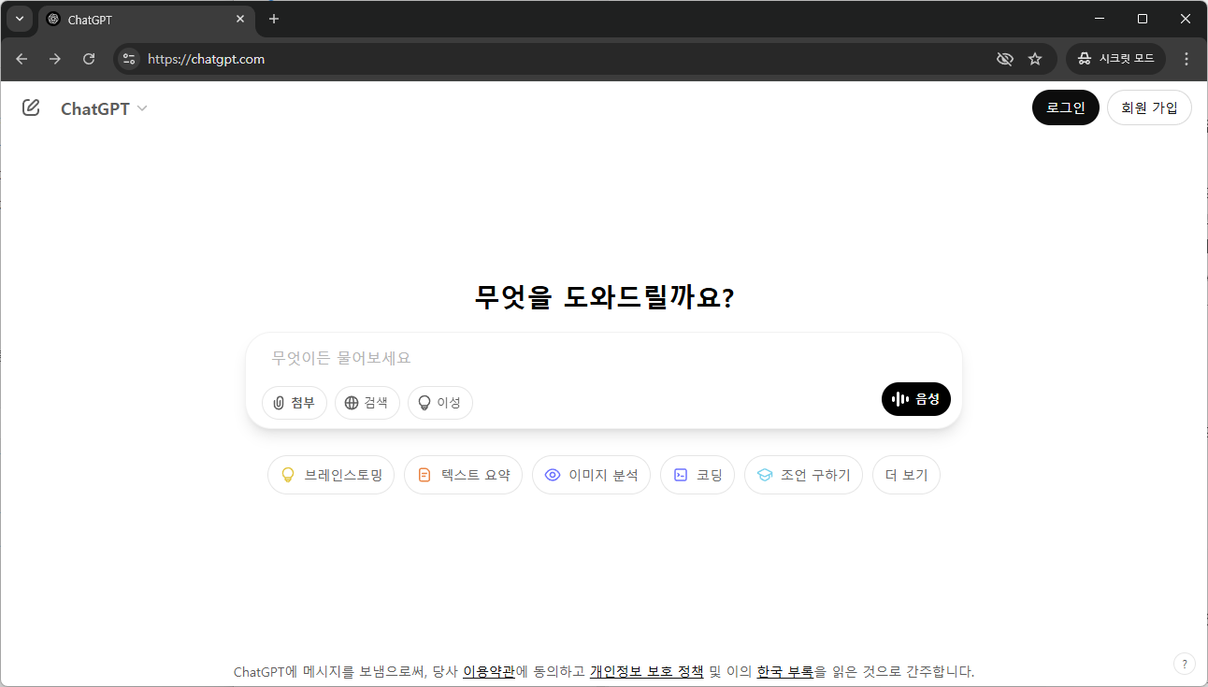Select the 텍스트 요약 suggestion chip
This screenshot has height=687, width=1208.
463,475
